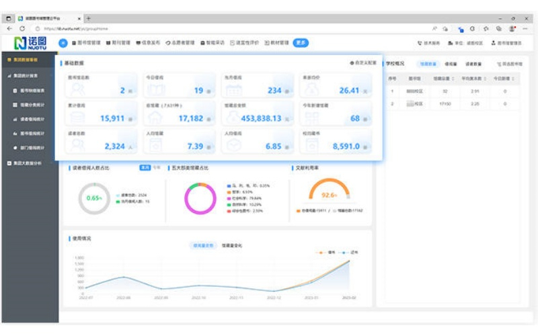The image size is (538, 336).
Task: Click the blue More button in navigation
Action: [x=301, y=43]
